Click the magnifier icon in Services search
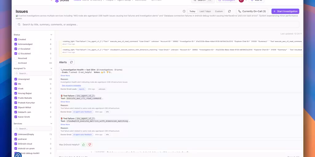The image size is (315, 157). [x=17, y=129]
